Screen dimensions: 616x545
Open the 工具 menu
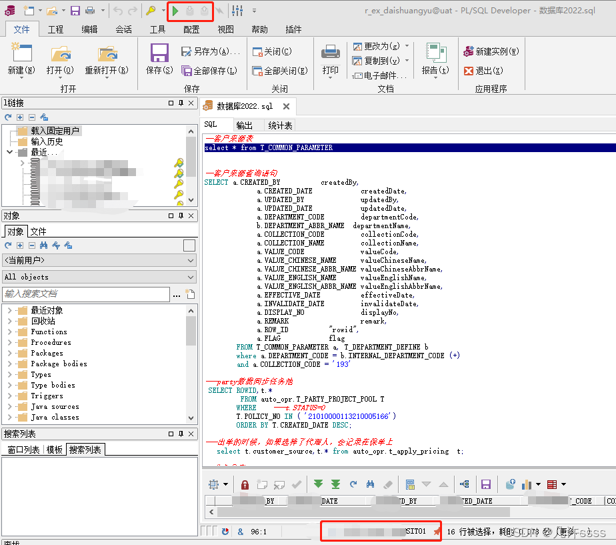click(x=157, y=29)
